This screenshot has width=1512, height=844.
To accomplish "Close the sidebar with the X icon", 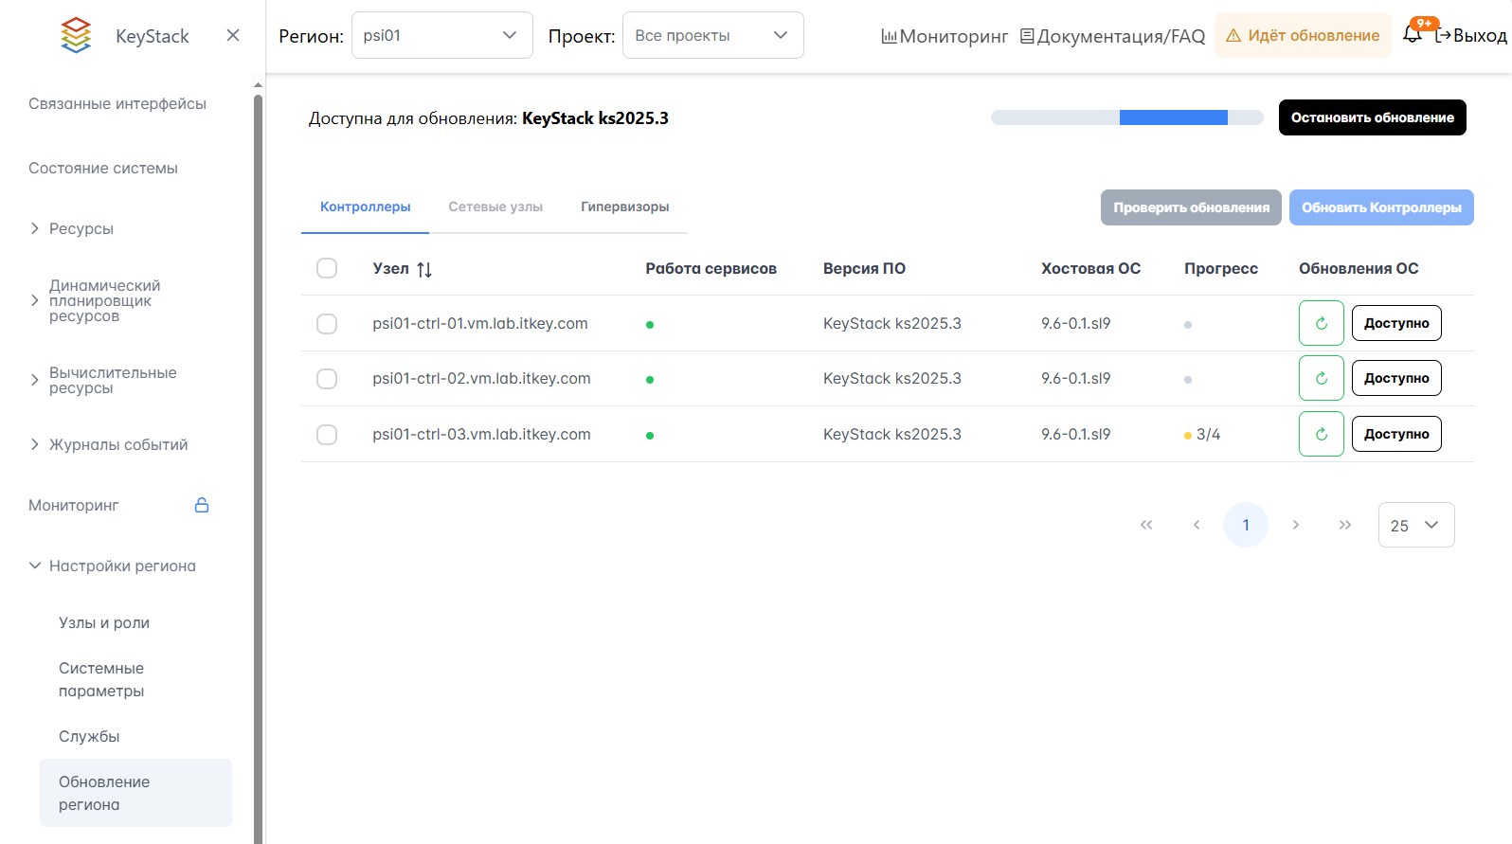I will pos(233,35).
